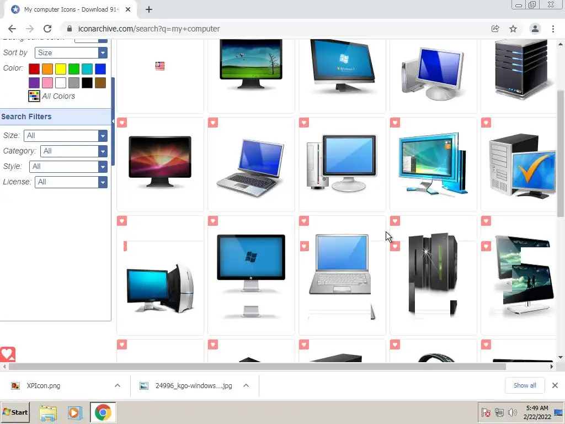The height and width of the screenshot is (424, 565).
Task: Open Sort by dropdown
Action: pyautogui.click(x=71, y=52)
